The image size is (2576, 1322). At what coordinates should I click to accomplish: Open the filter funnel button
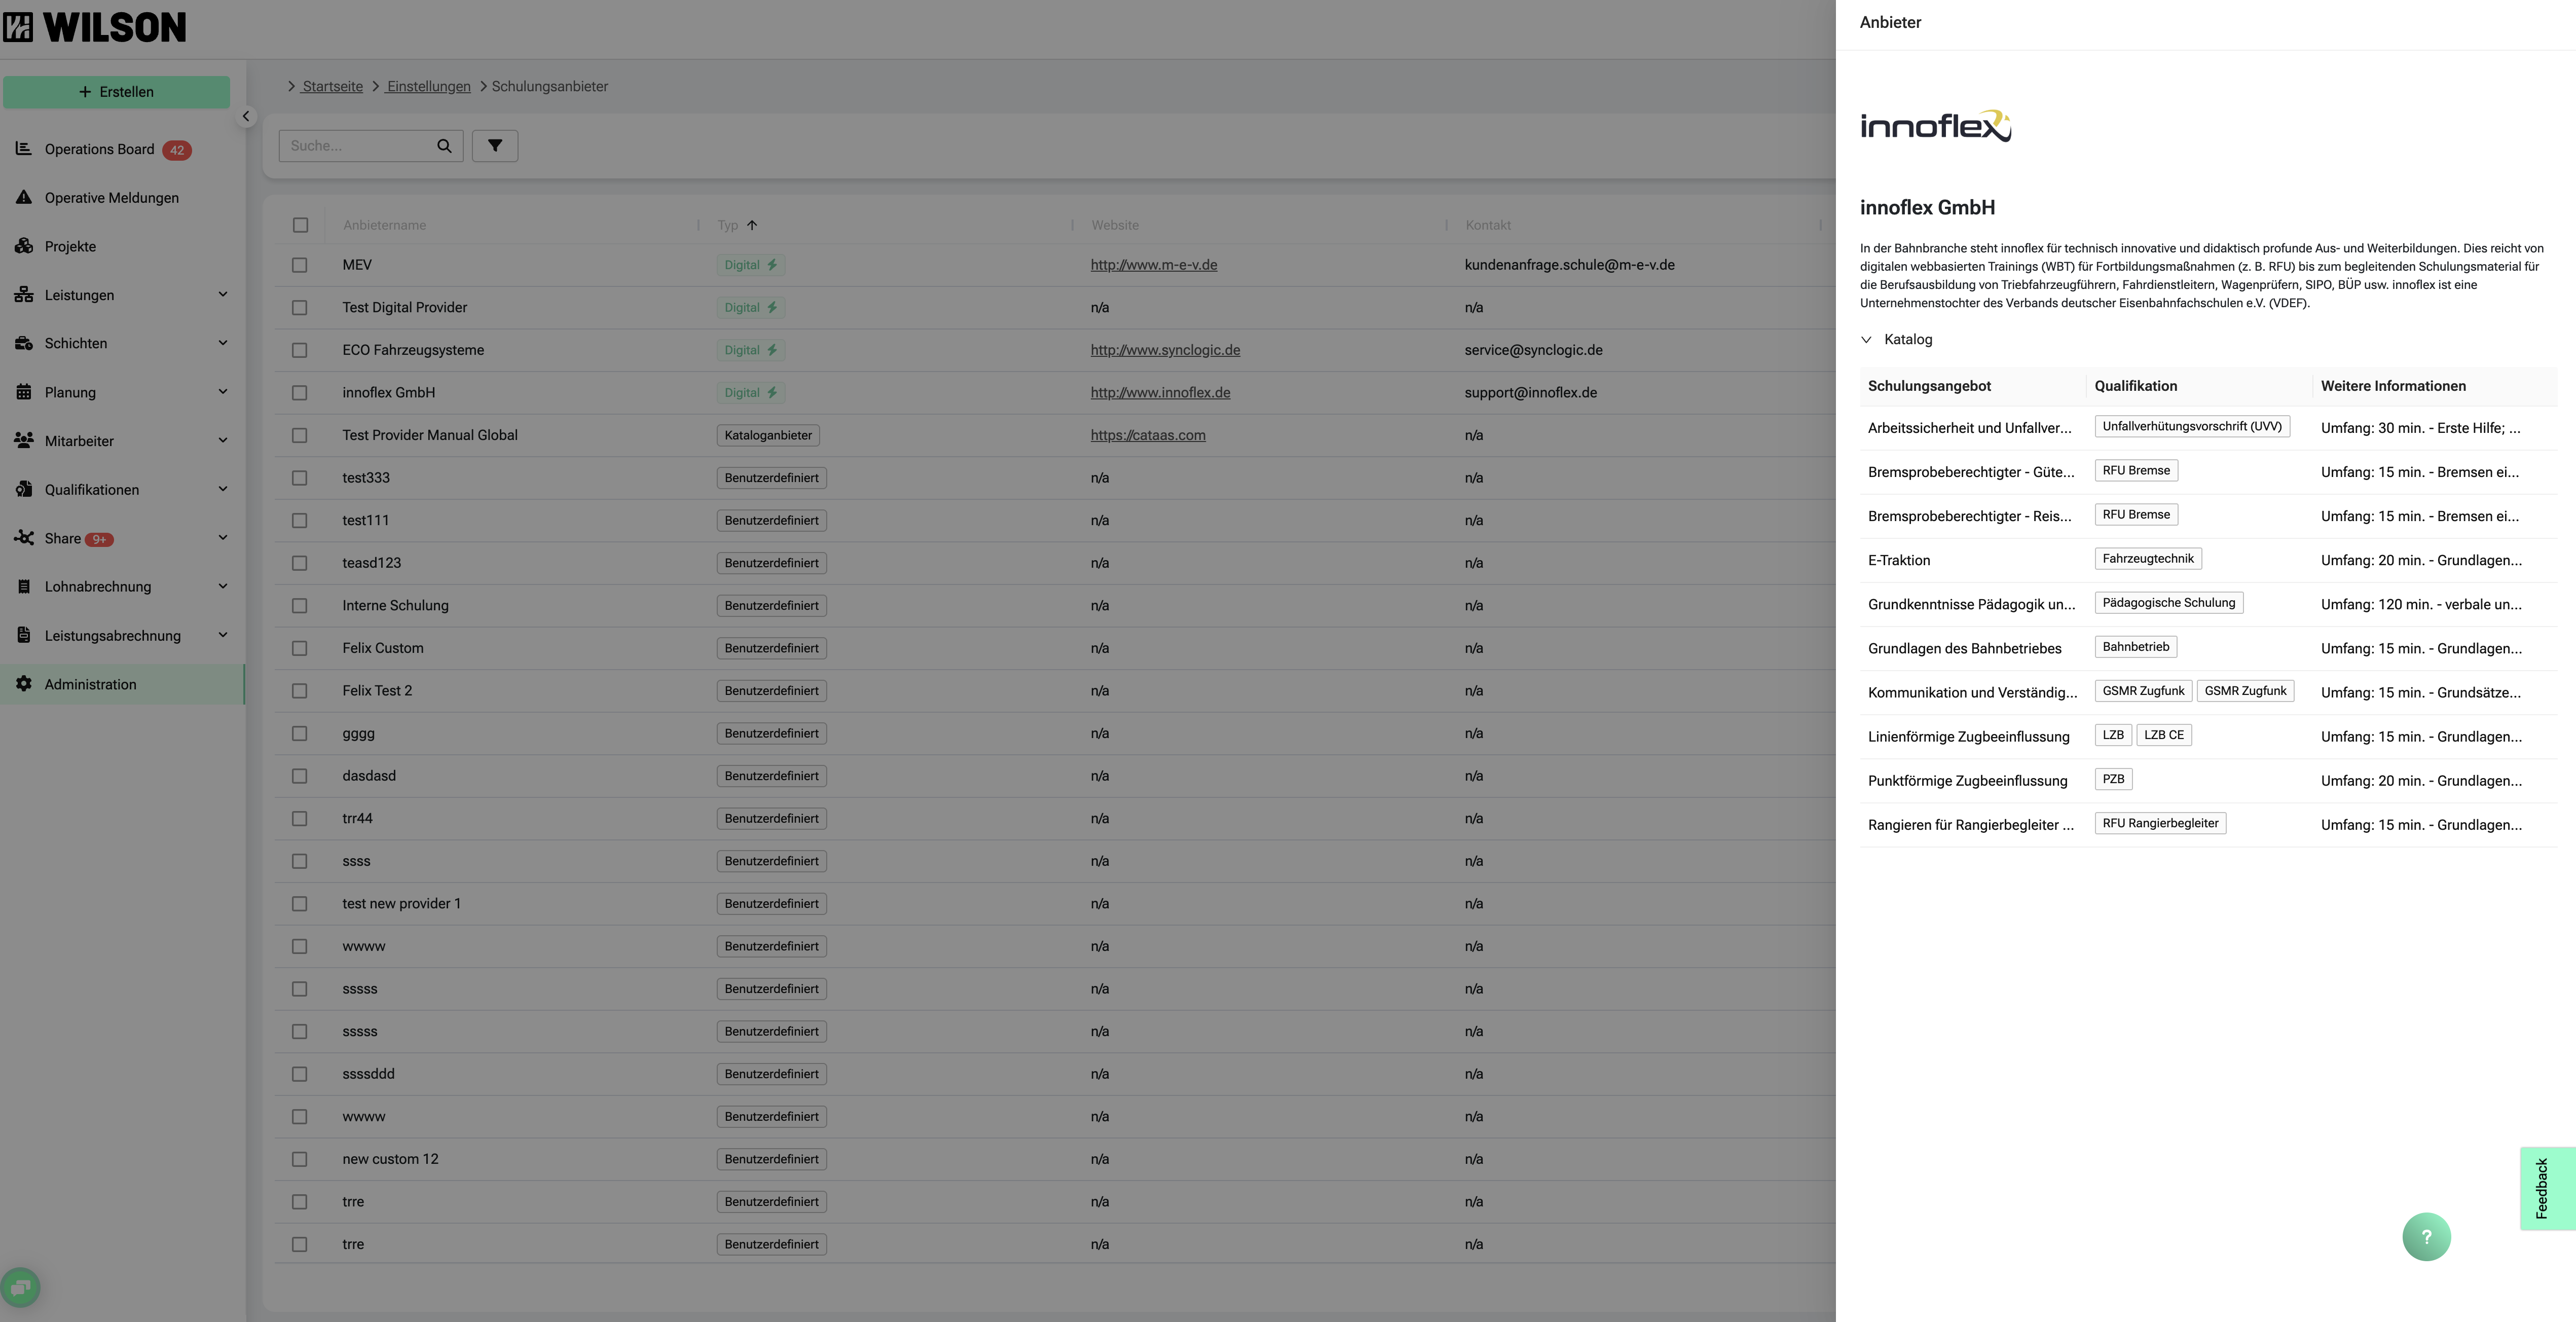(495, 146)
